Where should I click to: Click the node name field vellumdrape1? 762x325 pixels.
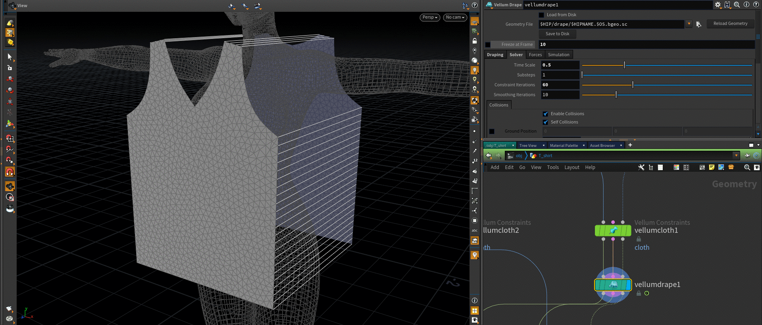click(618, 5)
